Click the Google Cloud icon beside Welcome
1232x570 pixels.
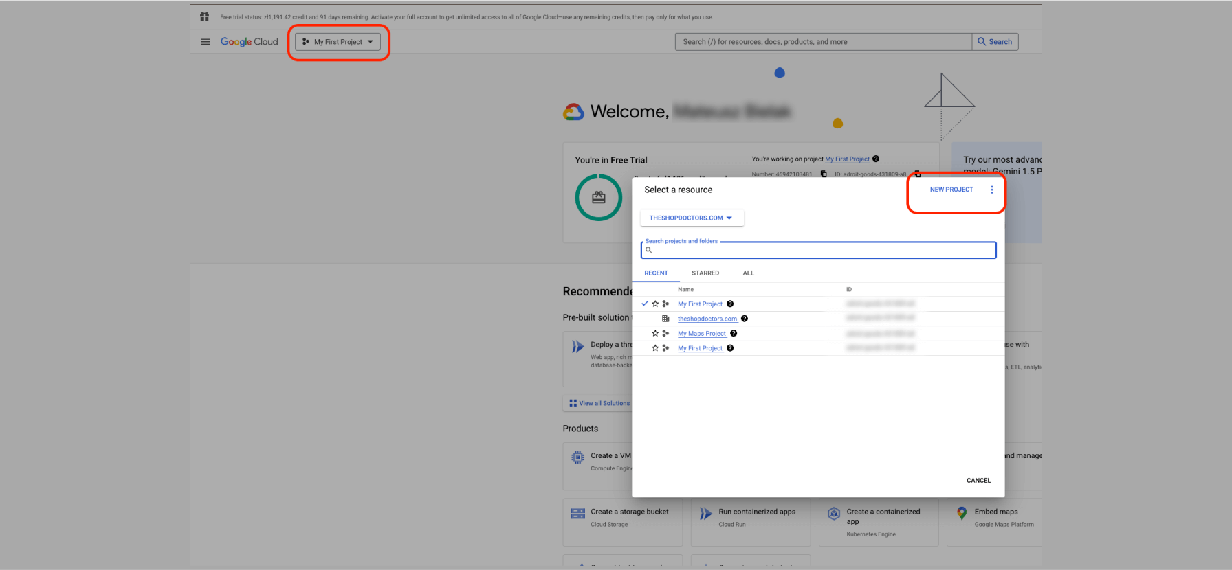coord(573,112)
